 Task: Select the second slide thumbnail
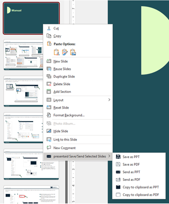pyautogui.click(x=23, y=55)
